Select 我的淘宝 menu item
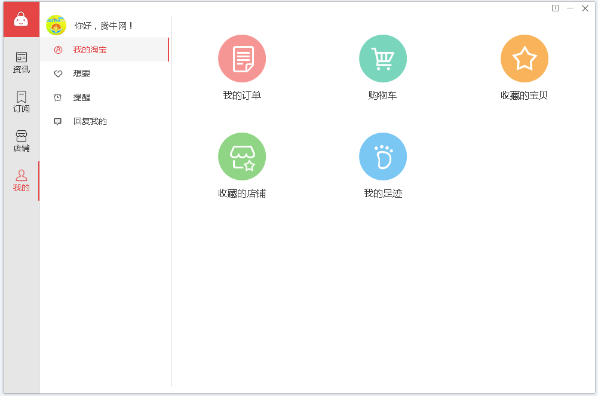The width and height of the screenshot is (598, 396). [90, 50]
